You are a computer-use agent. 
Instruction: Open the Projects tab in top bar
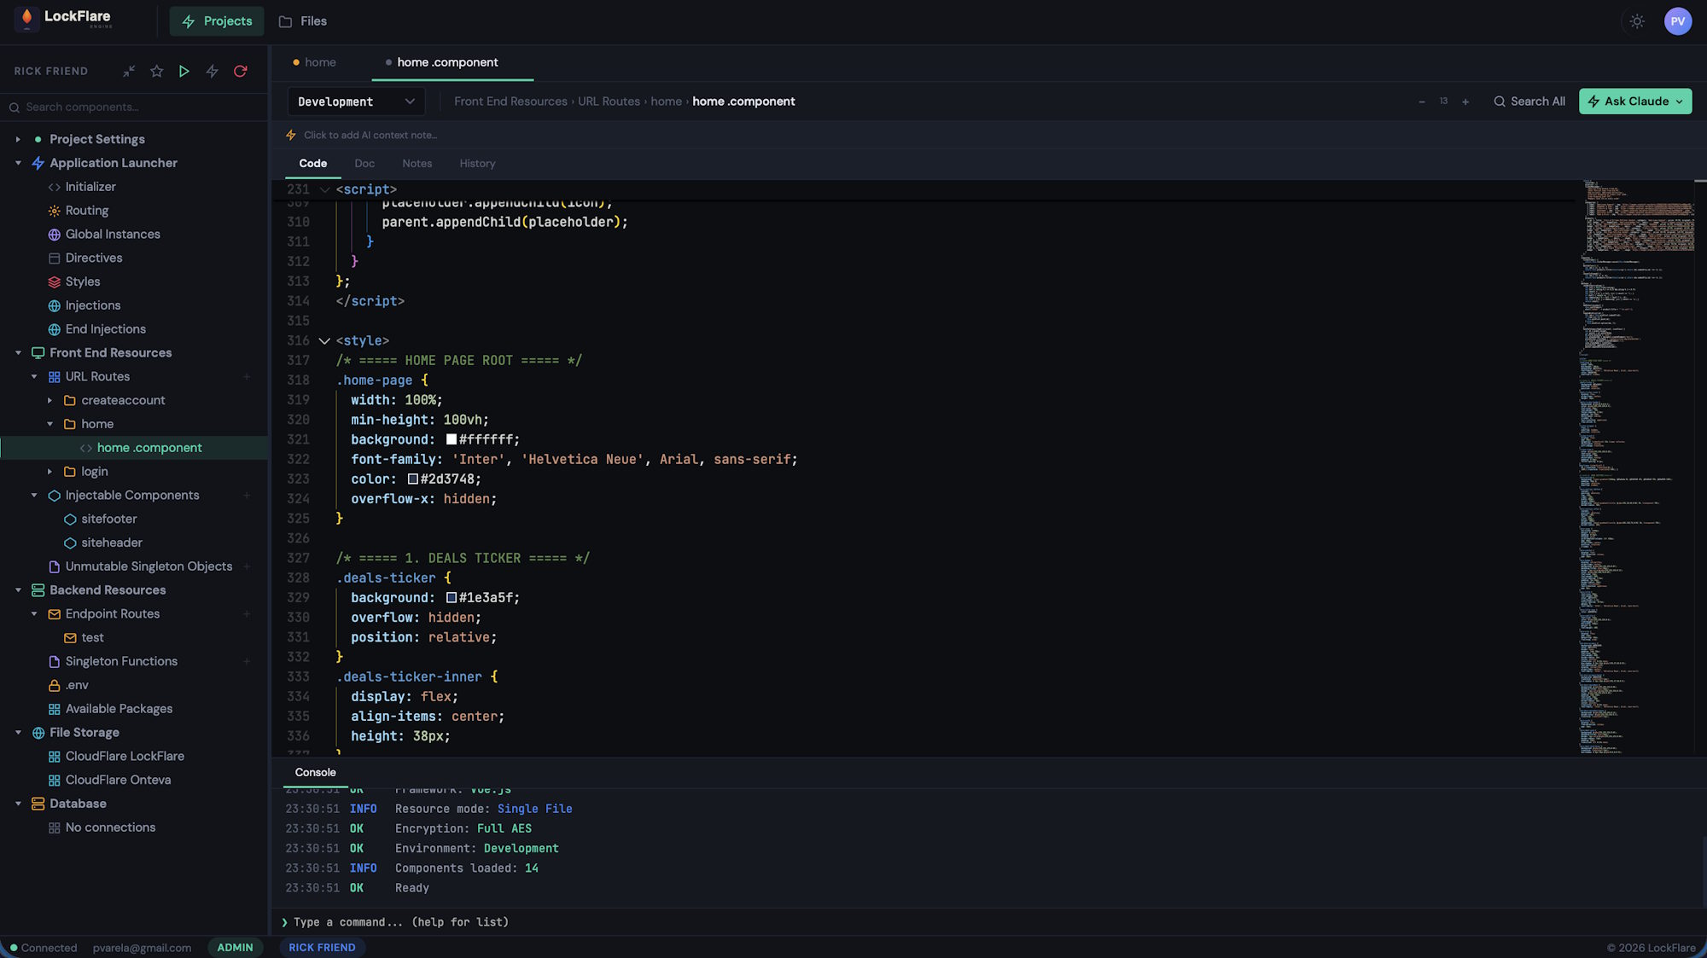pos(217,21)
